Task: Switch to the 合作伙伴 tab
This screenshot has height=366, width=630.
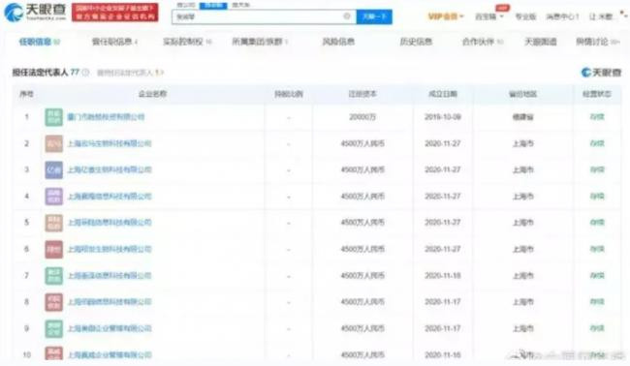Action: pos(483,42)
